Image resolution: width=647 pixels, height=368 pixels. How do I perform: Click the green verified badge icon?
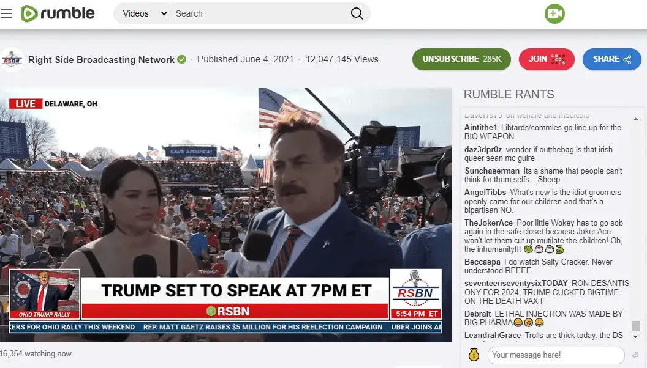tap(182, 59)
